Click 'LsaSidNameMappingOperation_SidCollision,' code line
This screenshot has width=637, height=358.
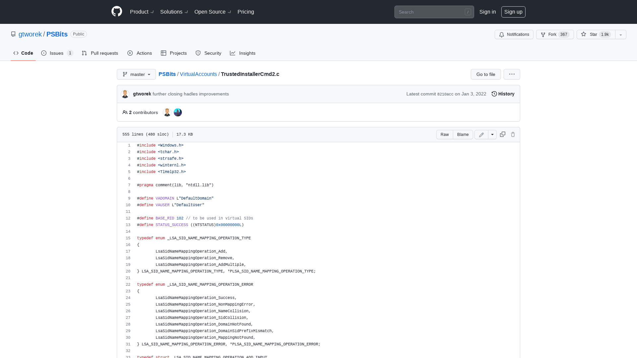202,318
